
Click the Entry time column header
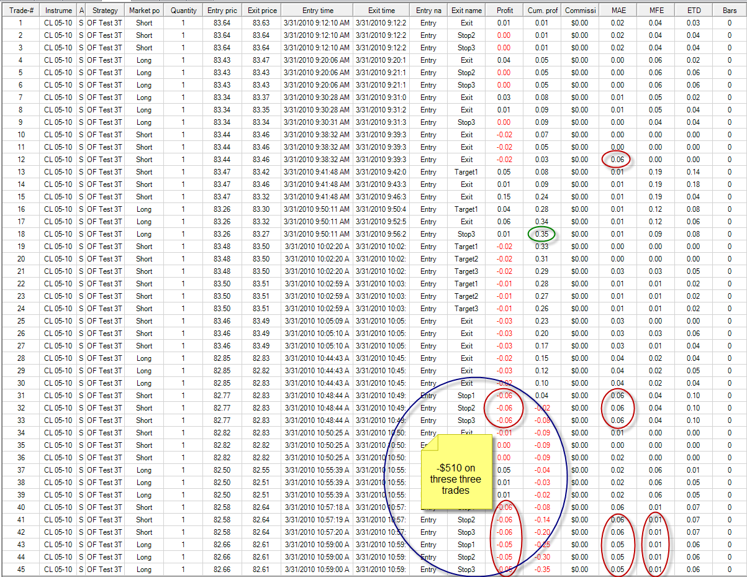pos(317,11)
